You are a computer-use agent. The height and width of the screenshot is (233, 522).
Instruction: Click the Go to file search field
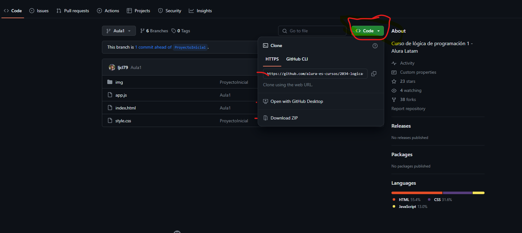pos(312,31)
